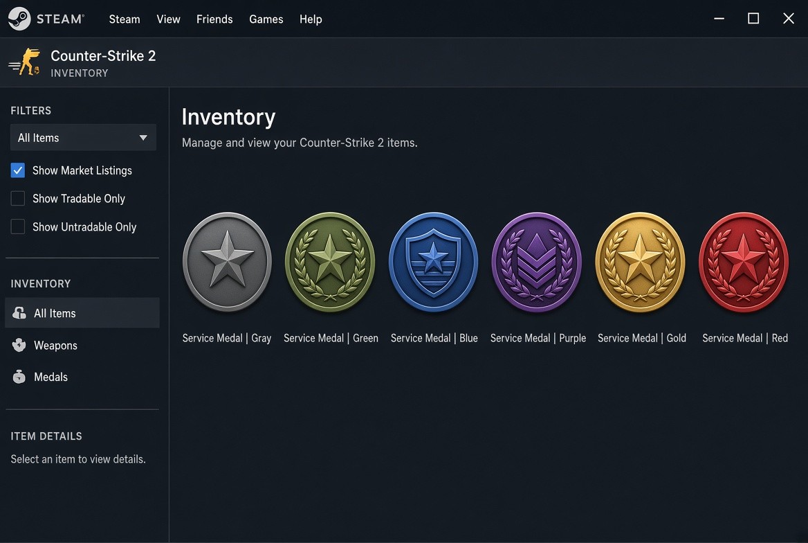Image resolution: width=808 pixels, height=543 pixels.
Task: Open the Help menu
Action: point(311,19)
